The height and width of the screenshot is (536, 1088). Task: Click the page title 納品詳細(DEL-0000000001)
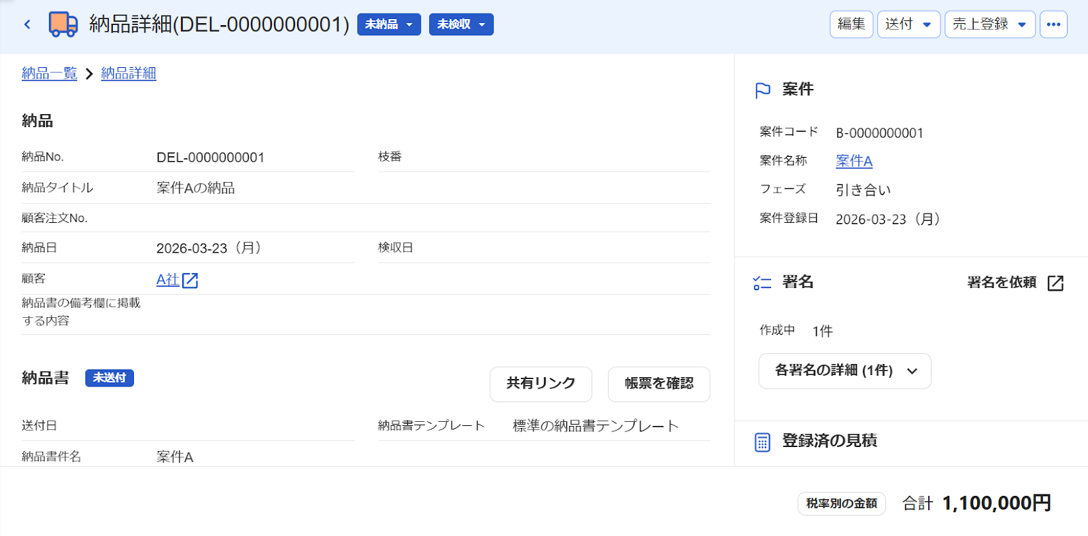(219, 24)
